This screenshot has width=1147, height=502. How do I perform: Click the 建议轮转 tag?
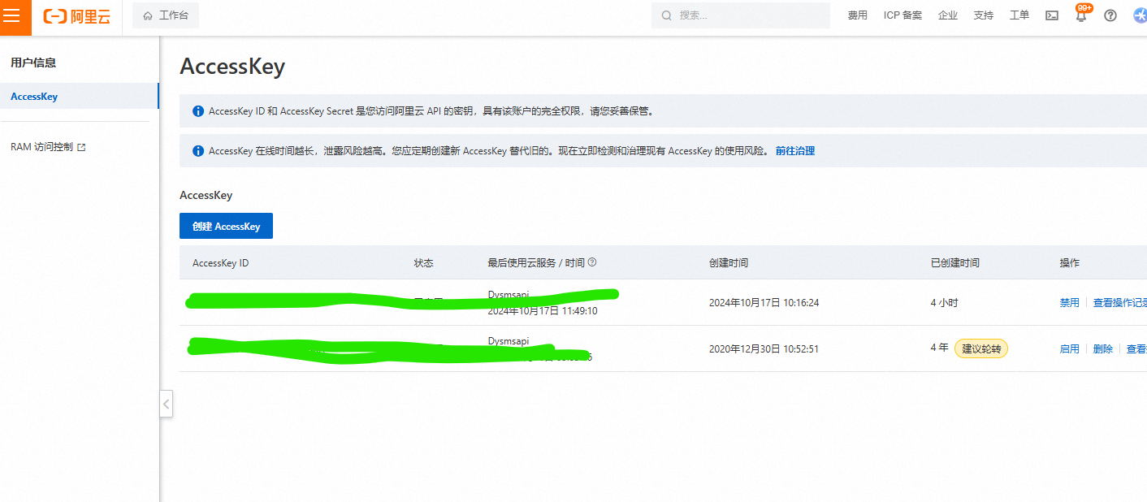980,348
